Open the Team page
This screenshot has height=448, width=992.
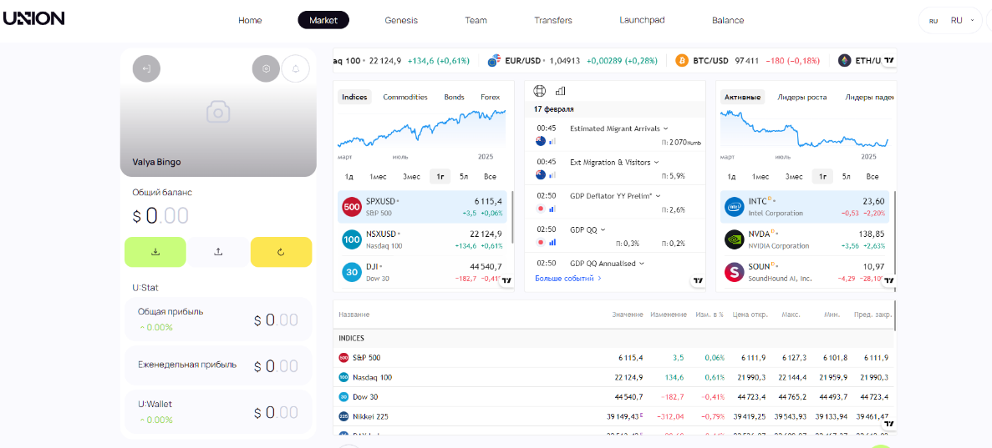tap(476, 20)
